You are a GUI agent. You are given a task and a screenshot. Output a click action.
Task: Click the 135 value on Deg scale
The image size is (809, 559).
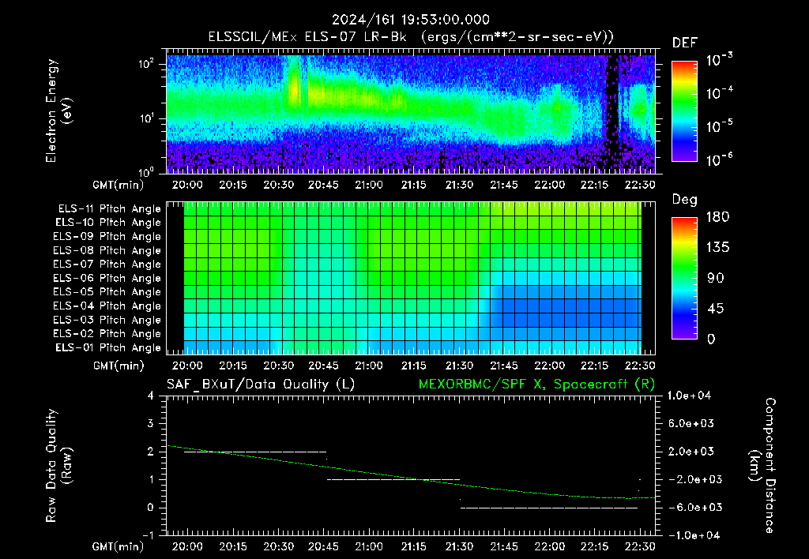point(717,248)
